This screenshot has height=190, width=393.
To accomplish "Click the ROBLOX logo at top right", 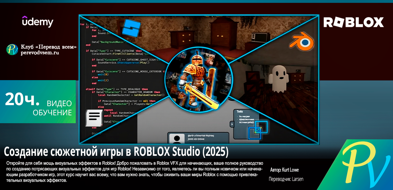I will 353,22.
